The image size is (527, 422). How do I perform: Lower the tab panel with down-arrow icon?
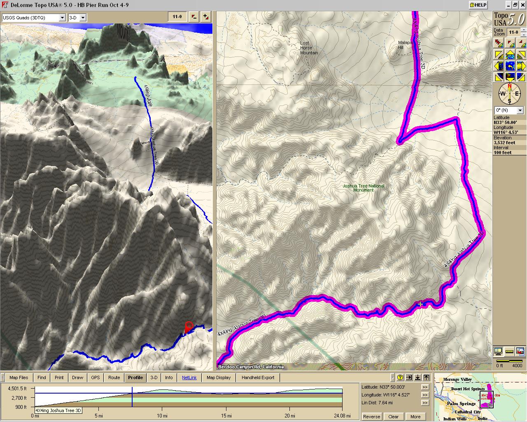(x=418, y=377)
